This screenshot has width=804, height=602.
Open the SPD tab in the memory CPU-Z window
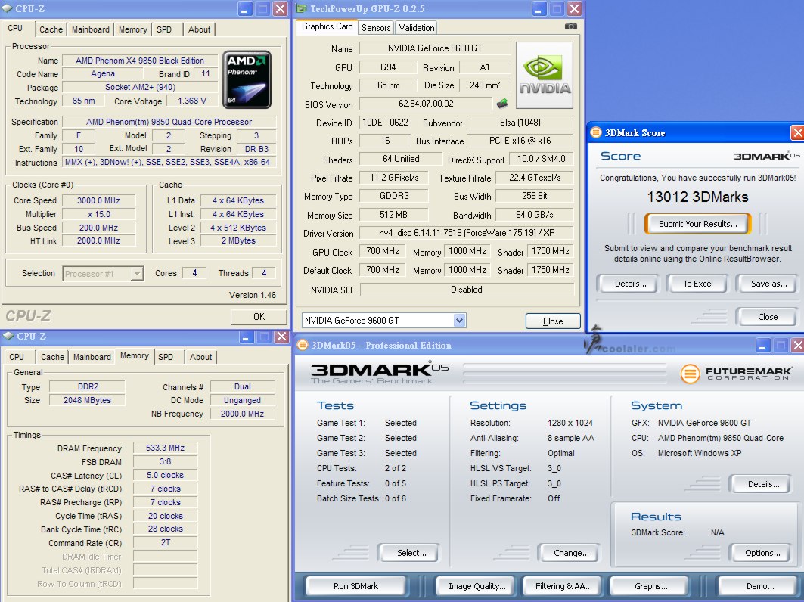(166, 357)
